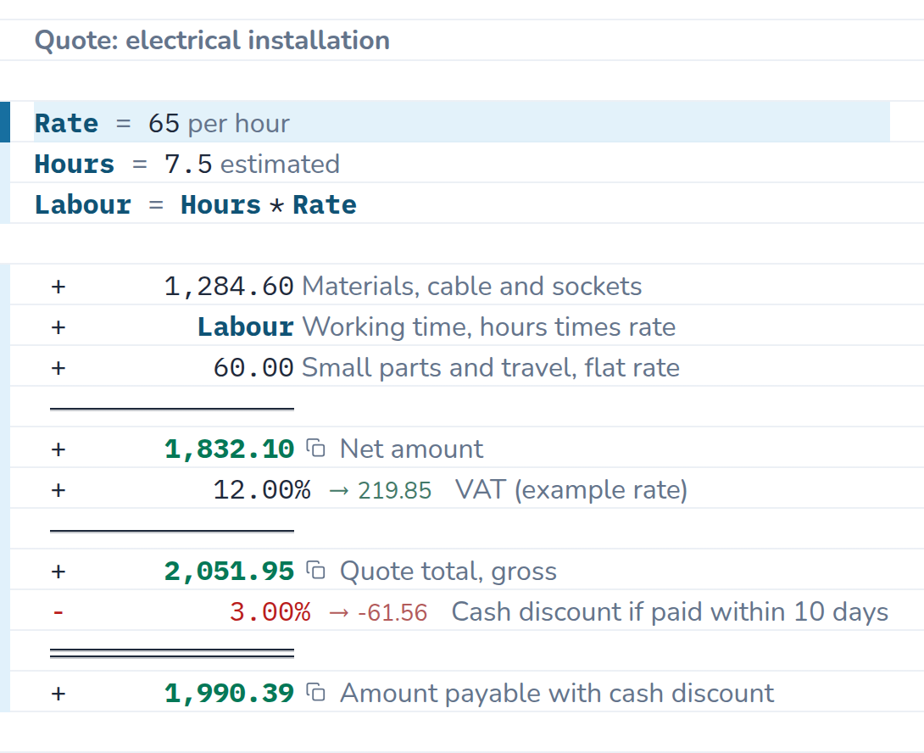Click the minus operator on discount line
Viewport: 924px width, 753px height.
58,612
